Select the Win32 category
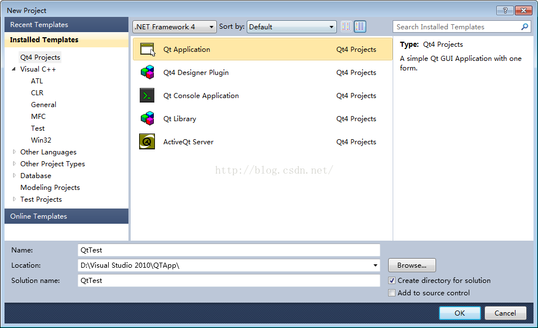Viewport: 538px width, 328px height. [x=41, y=140]
